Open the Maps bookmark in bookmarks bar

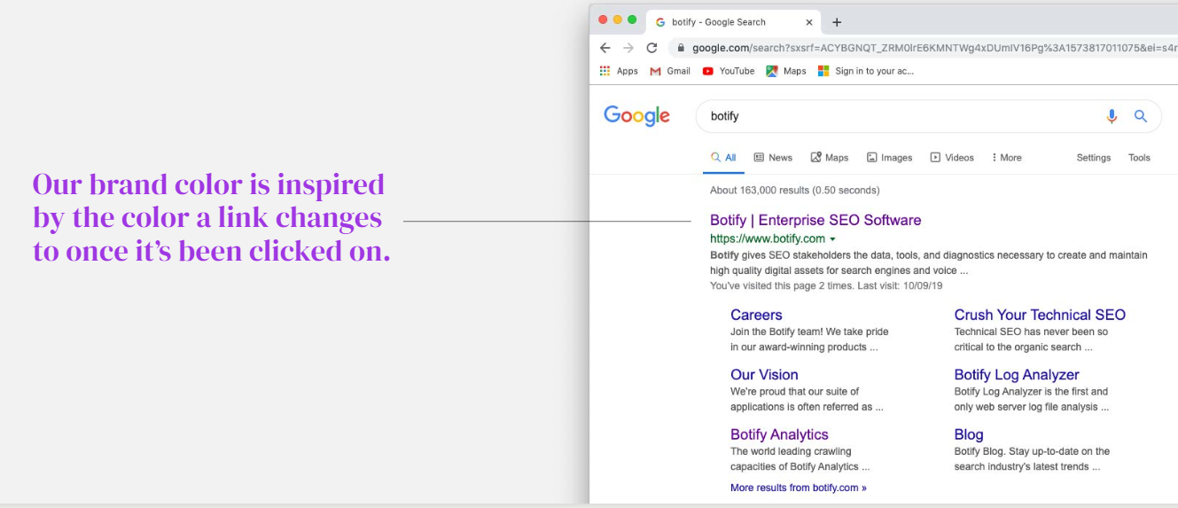[x=786, y=71]
